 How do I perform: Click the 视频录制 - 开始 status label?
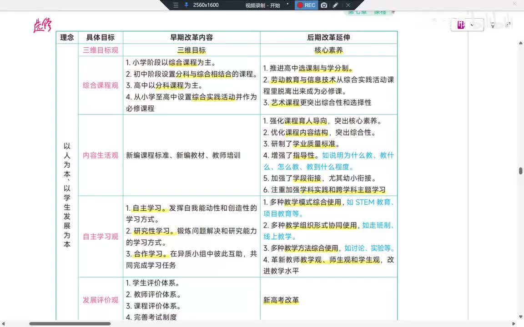click(262, 5)
